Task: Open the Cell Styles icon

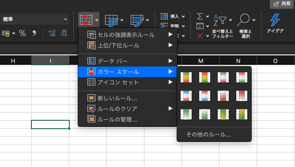Action: [x=137, y=20]
